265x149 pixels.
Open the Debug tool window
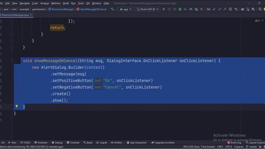57,142
